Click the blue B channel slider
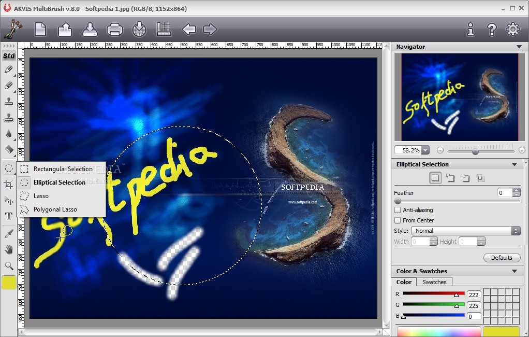The width and height of the screenshot is (529, 337). [434, 316]
